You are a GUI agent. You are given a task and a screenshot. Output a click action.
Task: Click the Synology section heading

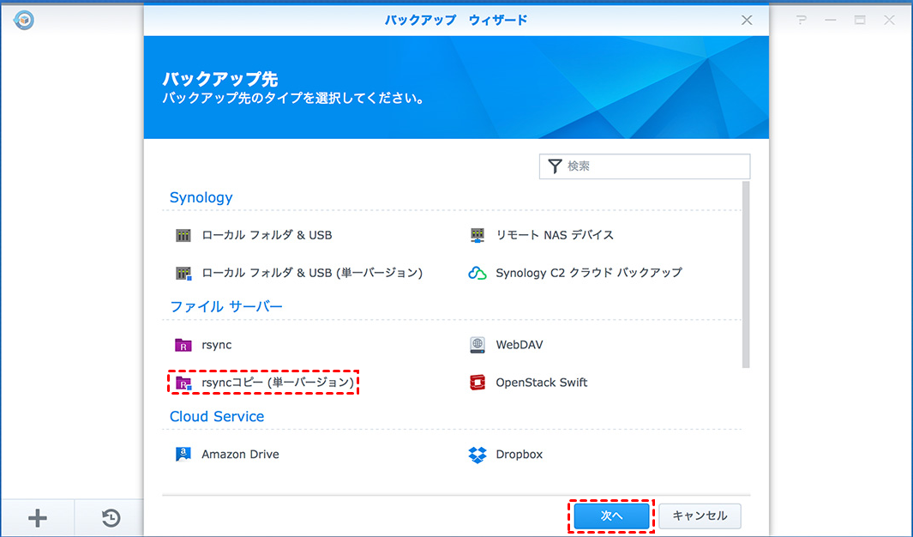point(201,197)
